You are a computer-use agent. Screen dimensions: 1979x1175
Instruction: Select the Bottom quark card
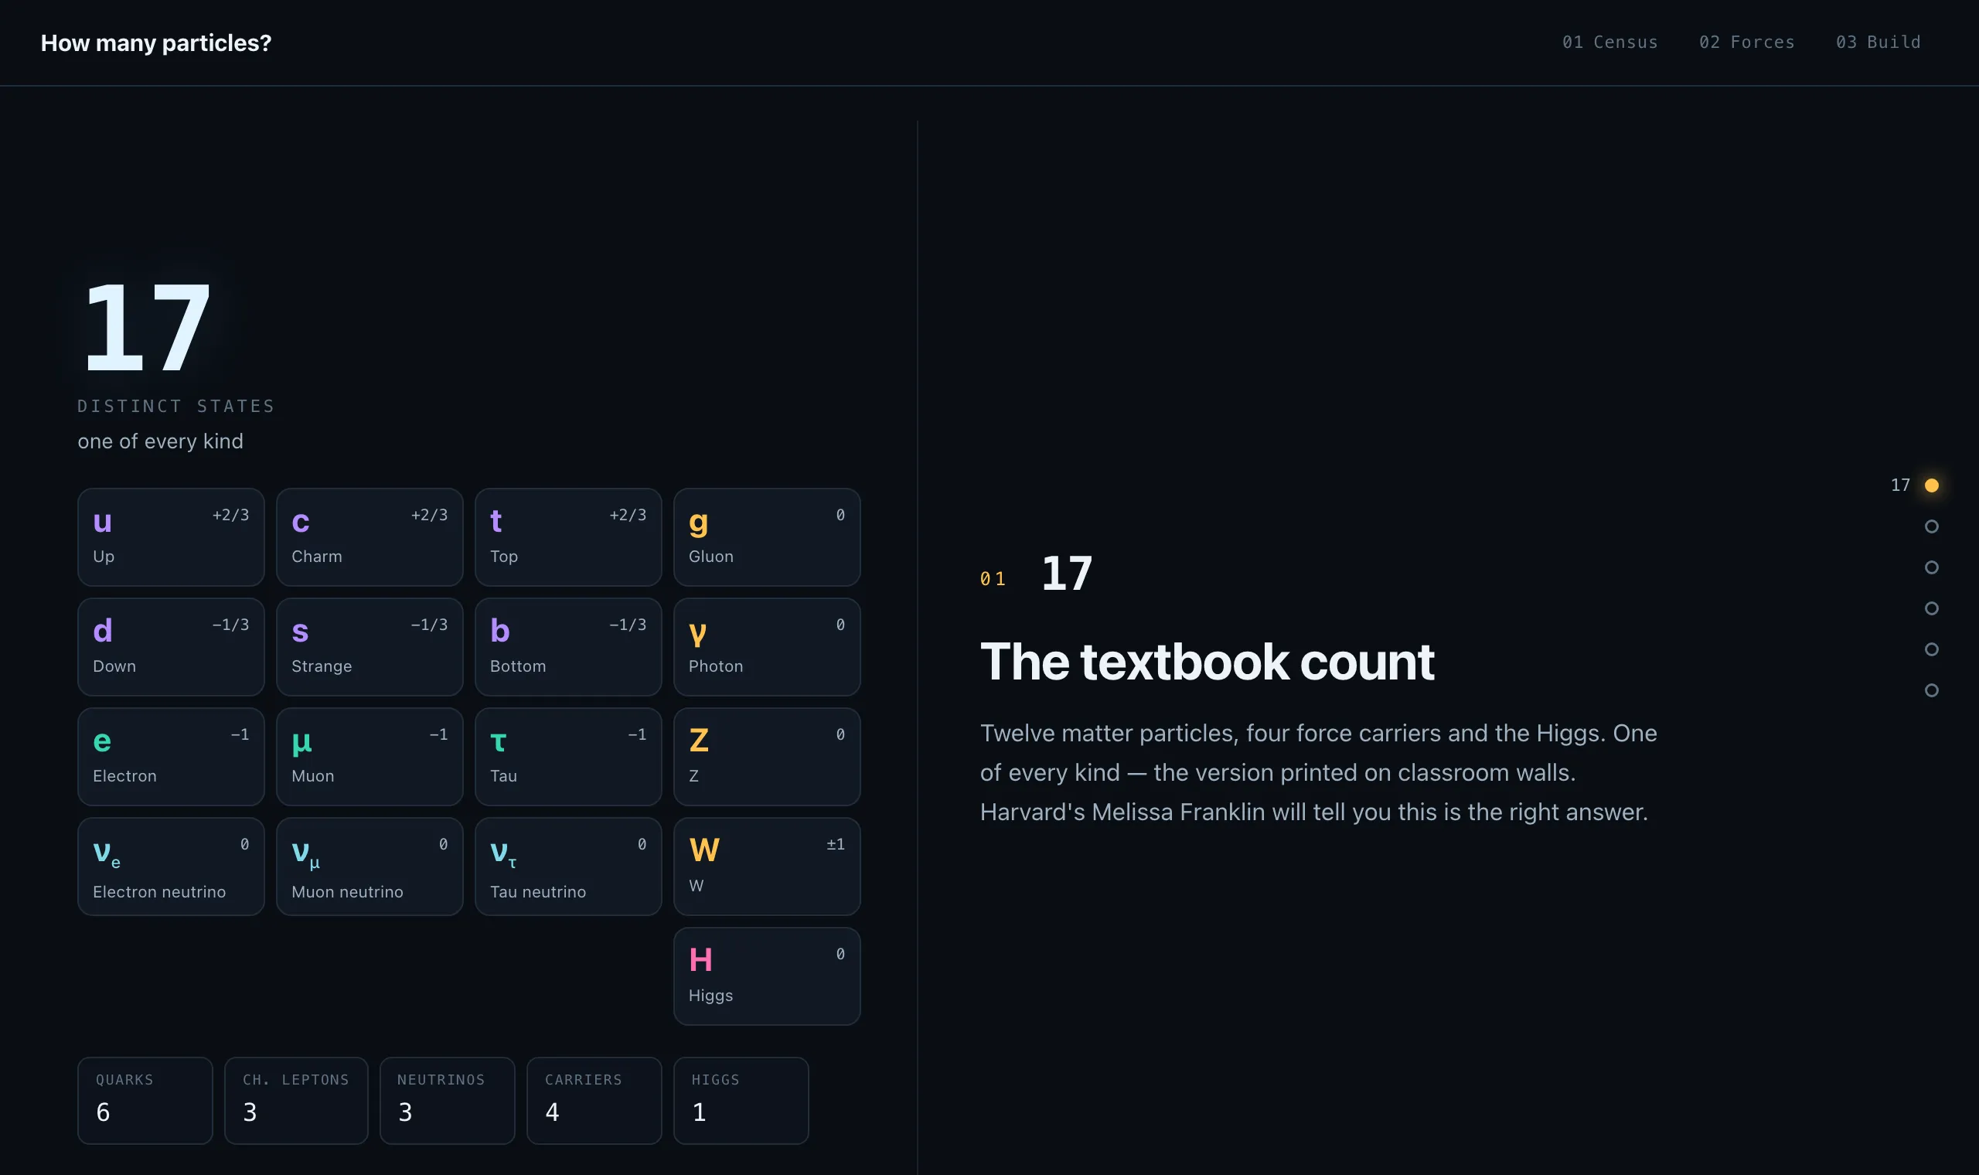pyautogui.click(x=568, y=647)
